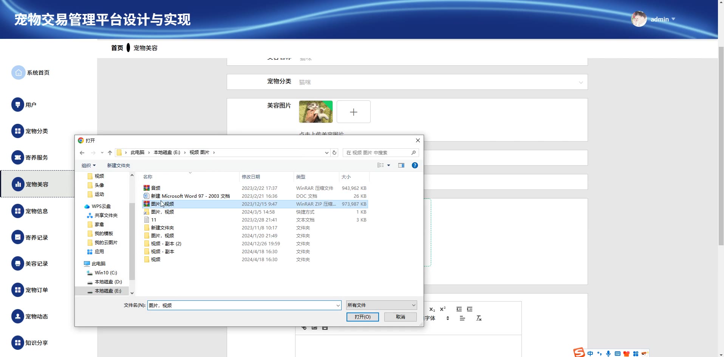Expand the 组织 menu dropdown
The image size is (724, 357).
click(89, 166)
